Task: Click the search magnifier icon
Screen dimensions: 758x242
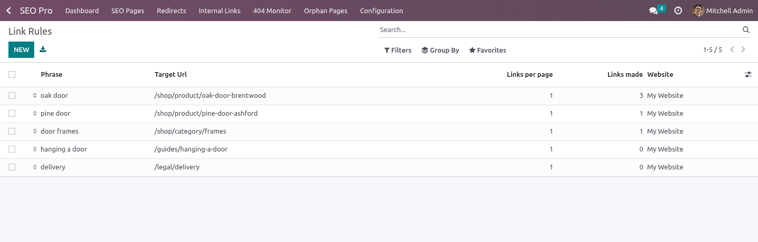Action: pos(746,30)
